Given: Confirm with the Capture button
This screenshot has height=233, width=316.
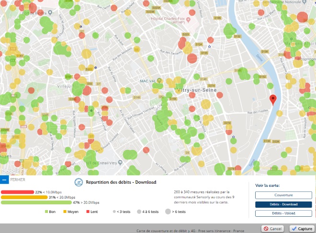Looking at the screenshot, I should pyautogui.click(x=302, y=229).
